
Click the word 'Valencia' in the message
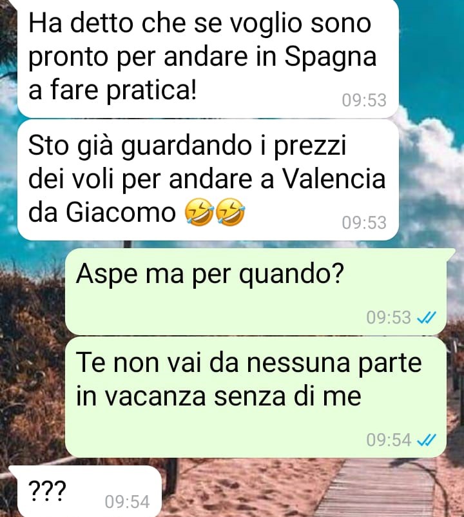[x=334, y=179]
